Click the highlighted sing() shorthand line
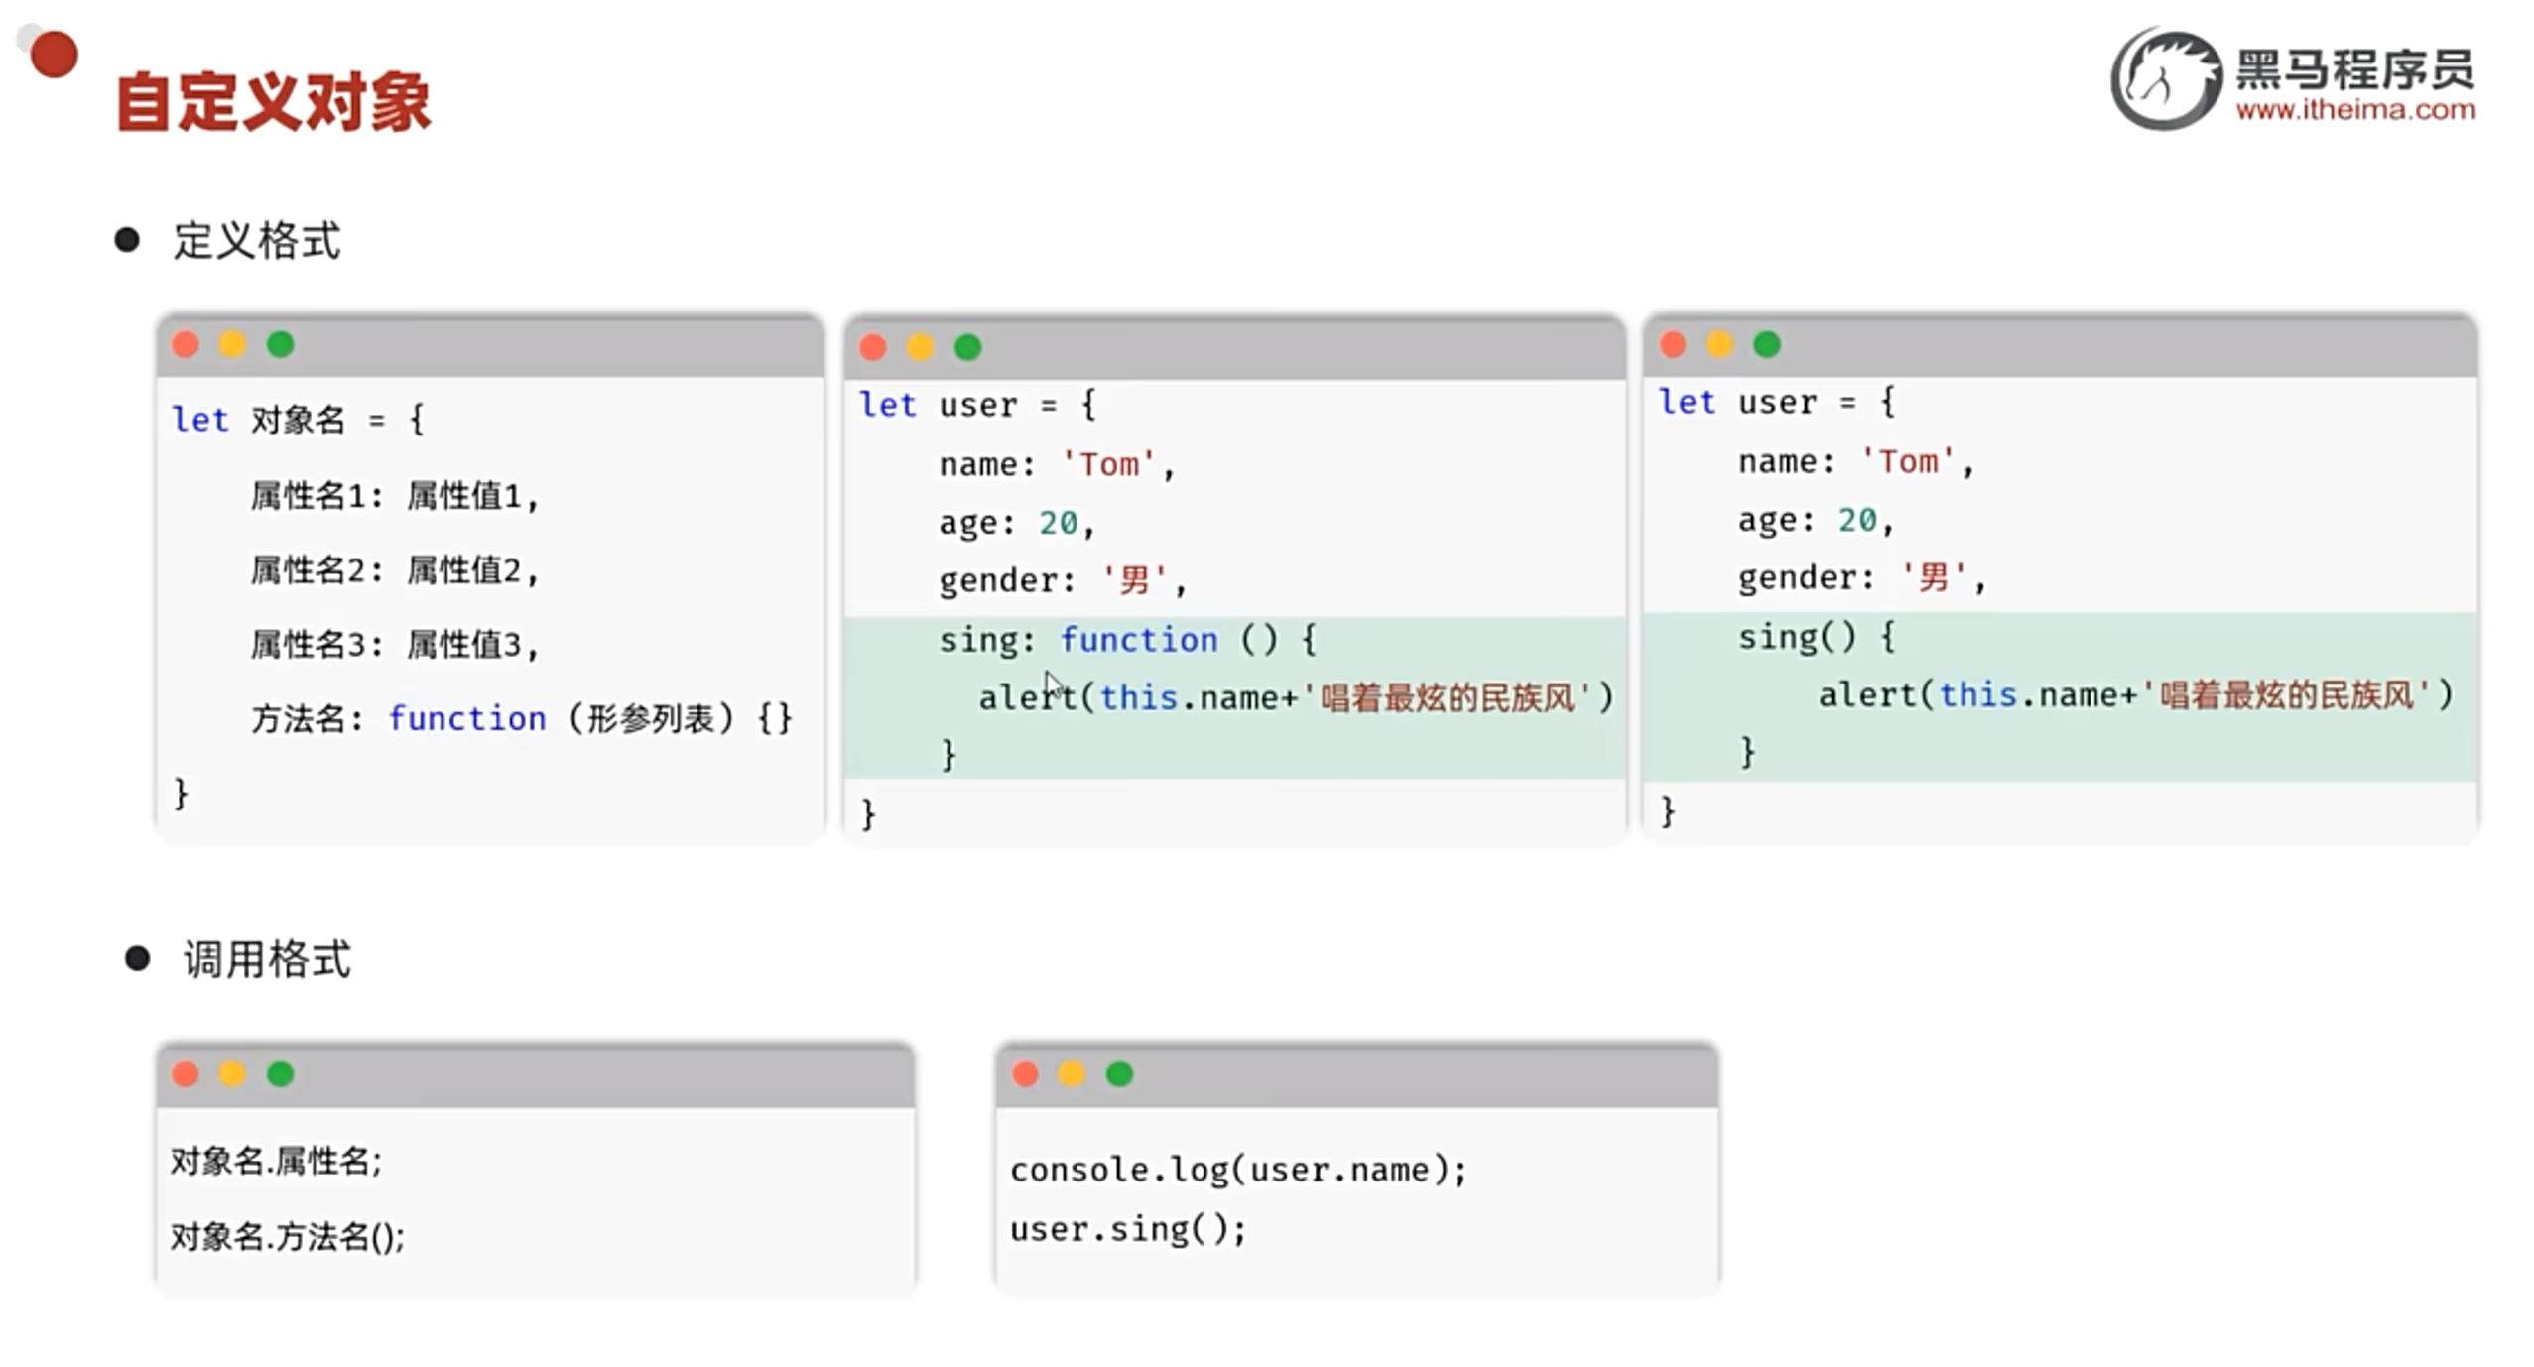The height and width of the screenshot is (1367, 2534). point(1816,637)
